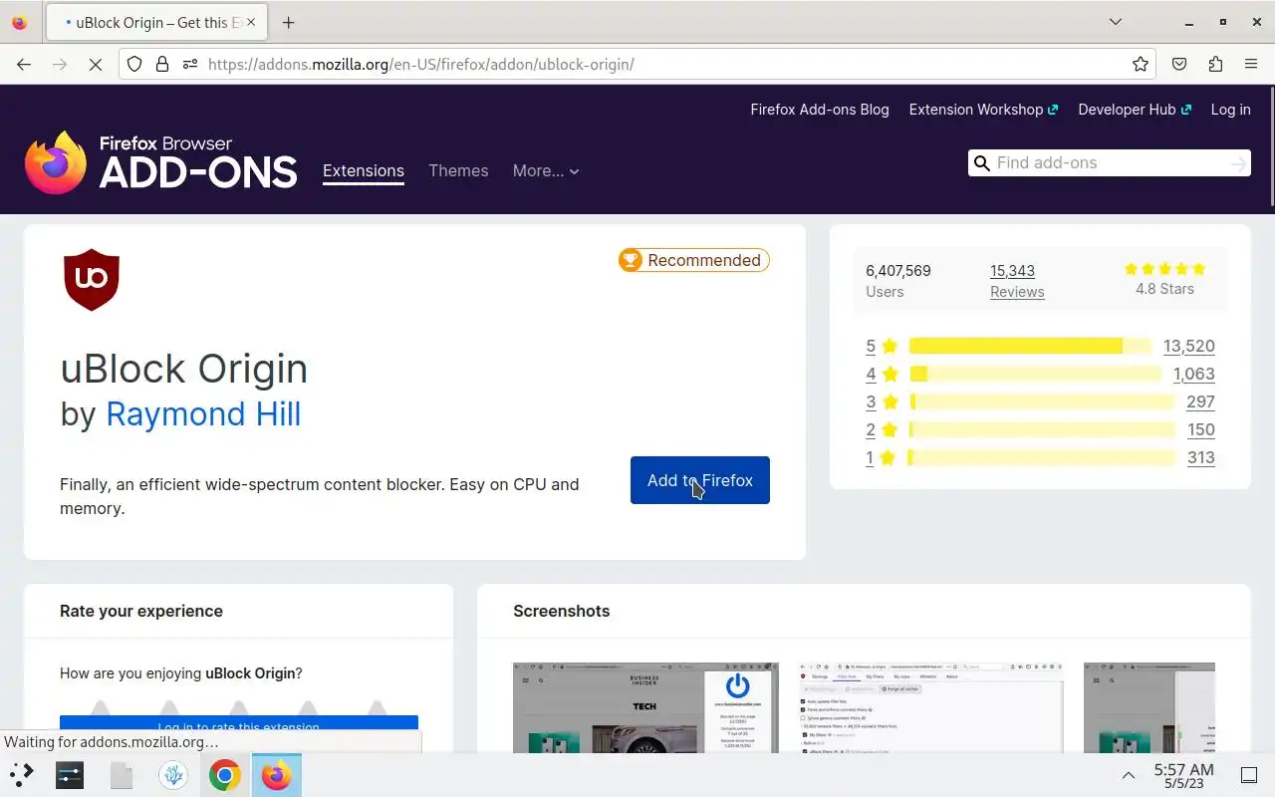Stop loading the page with the X button
The height and width of the screenshot is (797, 1275).
pos(96,64)
